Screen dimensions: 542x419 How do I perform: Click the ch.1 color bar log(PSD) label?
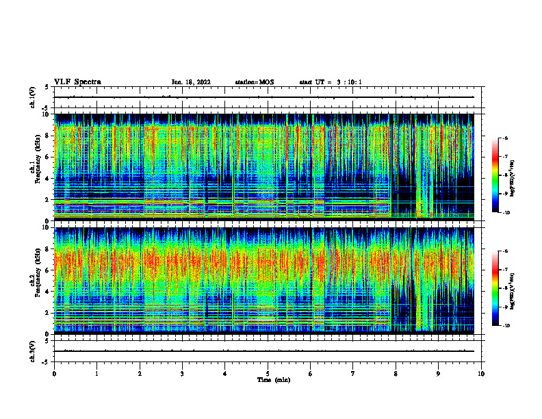click(513, 179)
